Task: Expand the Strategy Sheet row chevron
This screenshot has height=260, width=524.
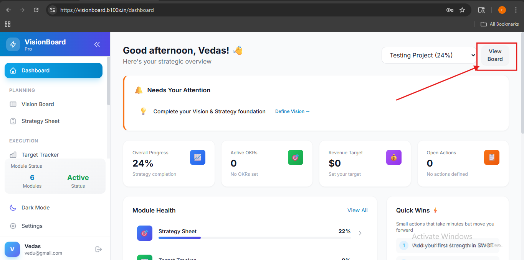Action: (360, 233)
